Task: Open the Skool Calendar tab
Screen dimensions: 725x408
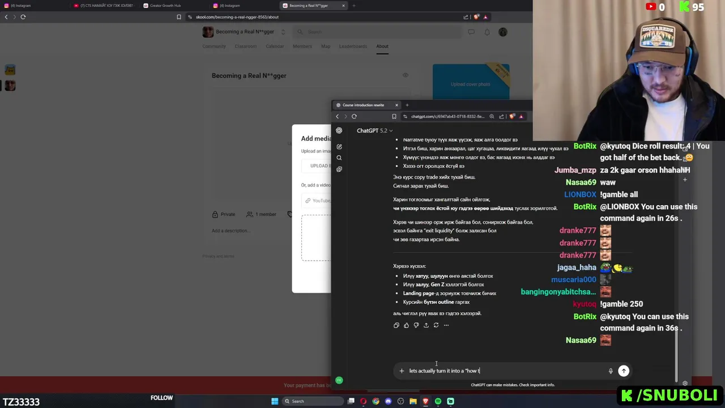Action: (275, 46)
